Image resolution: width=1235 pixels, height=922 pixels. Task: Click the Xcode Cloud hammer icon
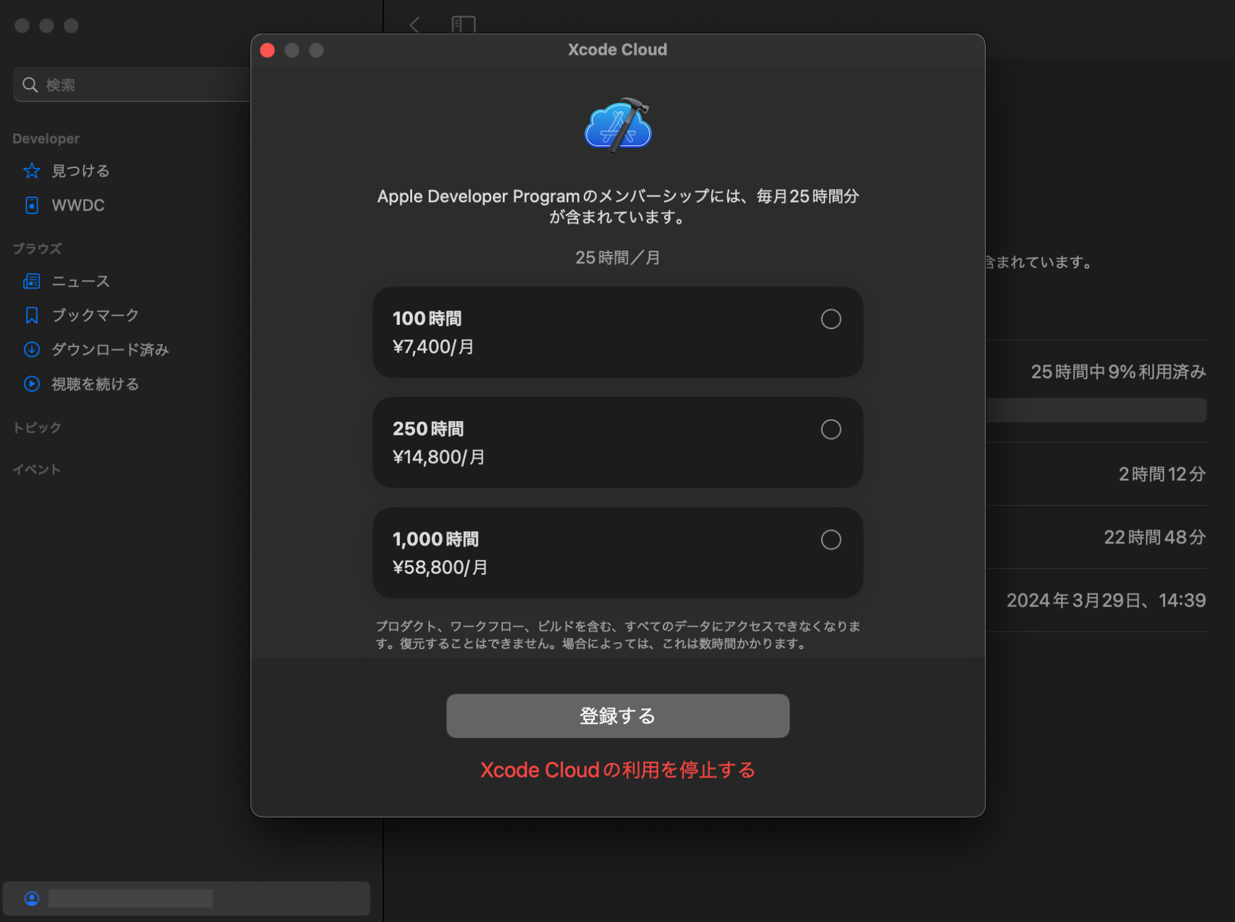tap(617, 126)
